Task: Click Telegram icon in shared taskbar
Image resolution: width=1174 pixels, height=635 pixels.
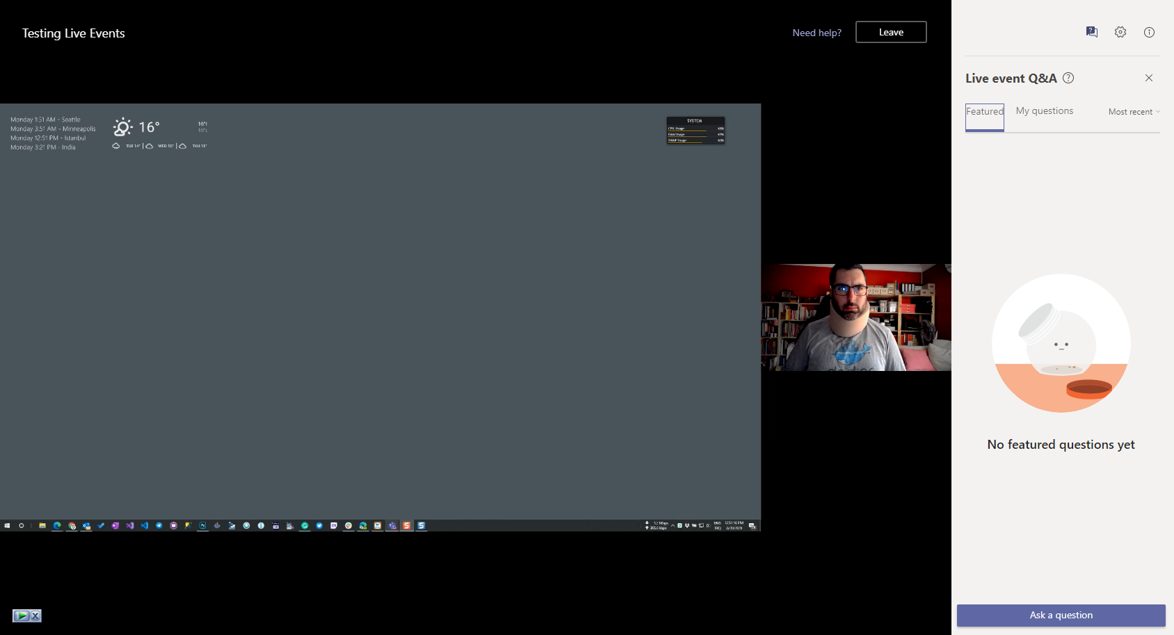Action: tap(159, 526)
